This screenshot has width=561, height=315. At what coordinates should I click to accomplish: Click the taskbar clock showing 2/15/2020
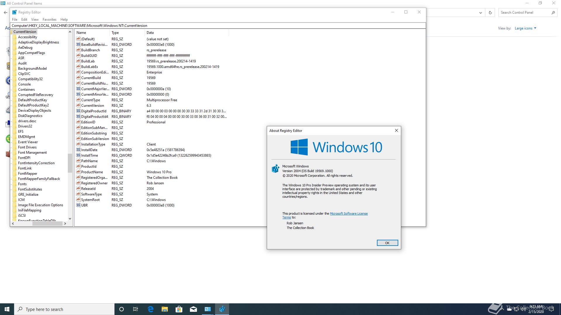(536, 309)
